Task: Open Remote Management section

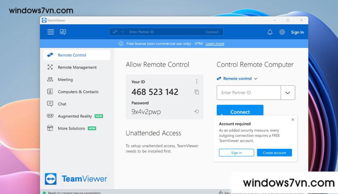Action: click(x=77, y=67)
